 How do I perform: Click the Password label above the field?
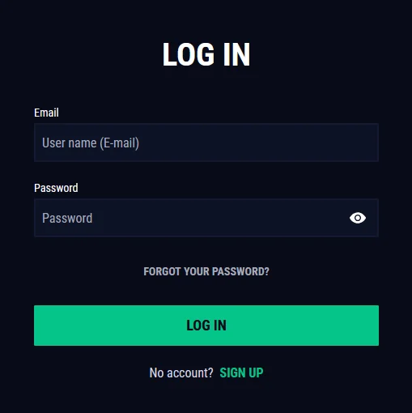coord(56,188)
